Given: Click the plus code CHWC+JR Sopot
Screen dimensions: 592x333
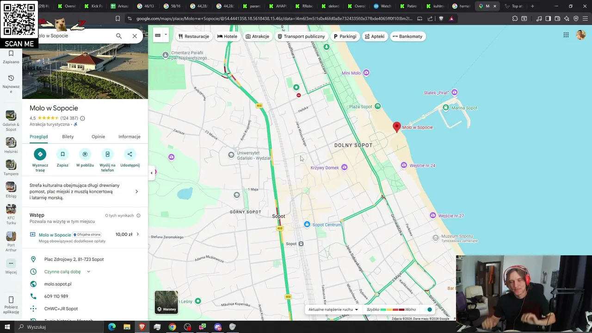Looking at the screenshot, I should click(61, 308).
